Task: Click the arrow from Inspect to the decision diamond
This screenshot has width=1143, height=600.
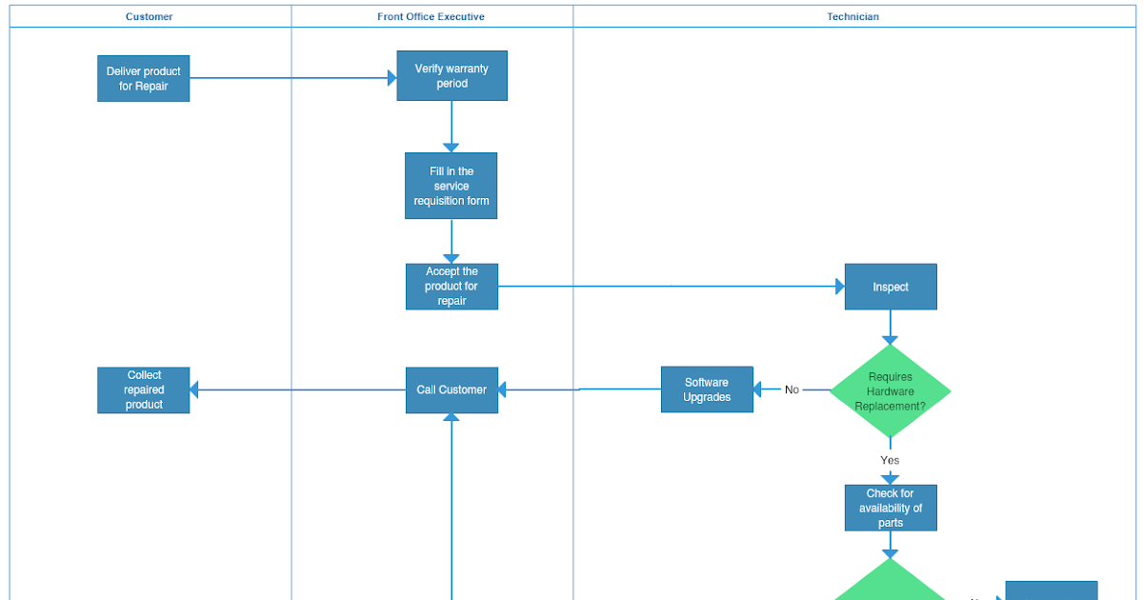Action: tap(890, 329)
